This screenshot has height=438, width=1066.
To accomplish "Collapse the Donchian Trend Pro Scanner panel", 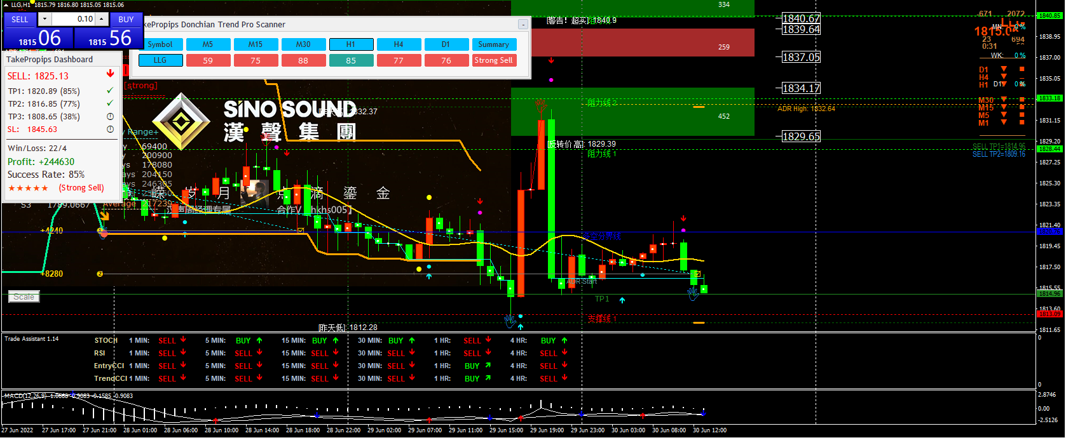I will pyautogui.click(x=523, y=24).
